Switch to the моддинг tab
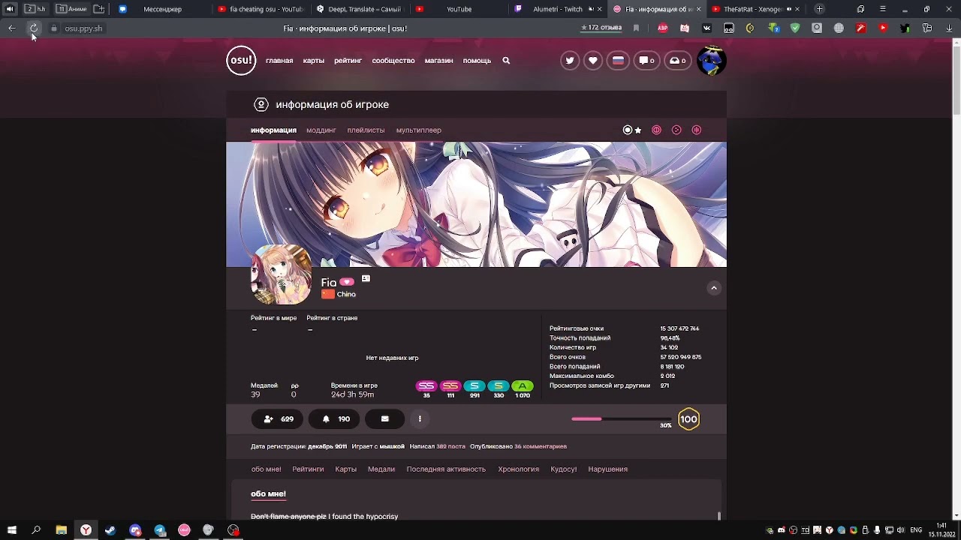The image size is (961, 540). click(321, 130)
